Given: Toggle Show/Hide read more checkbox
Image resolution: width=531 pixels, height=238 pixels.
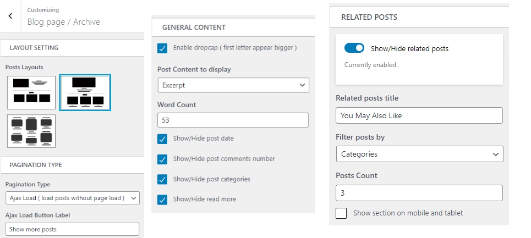Looking at the screenshot, I should click(x=162, y=200).
